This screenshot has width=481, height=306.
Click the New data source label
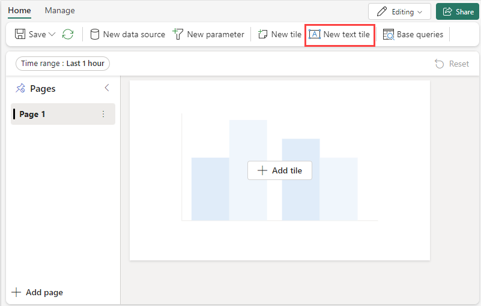pyautogui.click(x=134, y=34)
